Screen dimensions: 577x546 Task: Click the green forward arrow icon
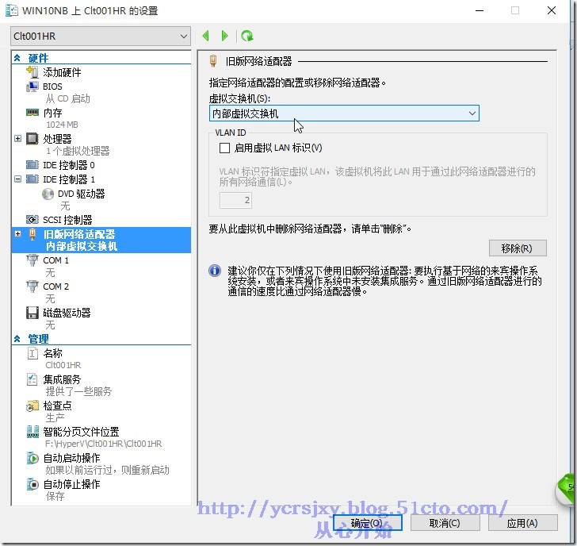(x=224, y=36)
